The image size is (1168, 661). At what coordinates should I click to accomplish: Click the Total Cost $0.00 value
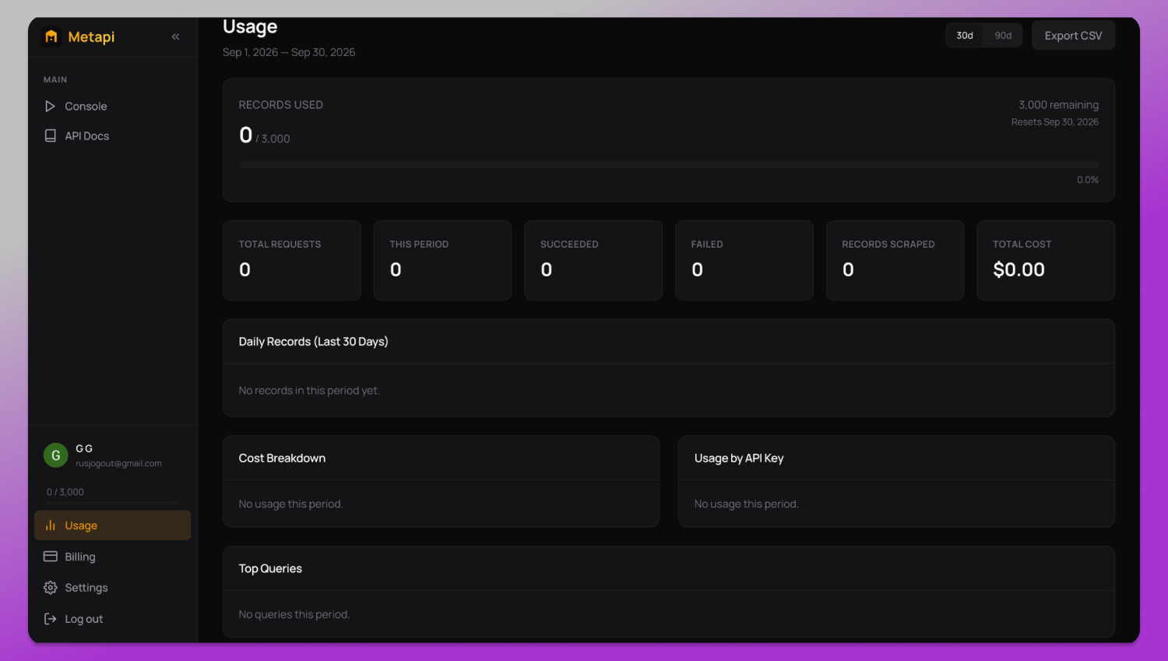[x=1018, y=269]
